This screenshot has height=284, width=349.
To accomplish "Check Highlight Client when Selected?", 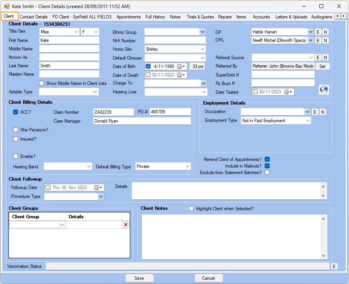I will tap(191, 208).
